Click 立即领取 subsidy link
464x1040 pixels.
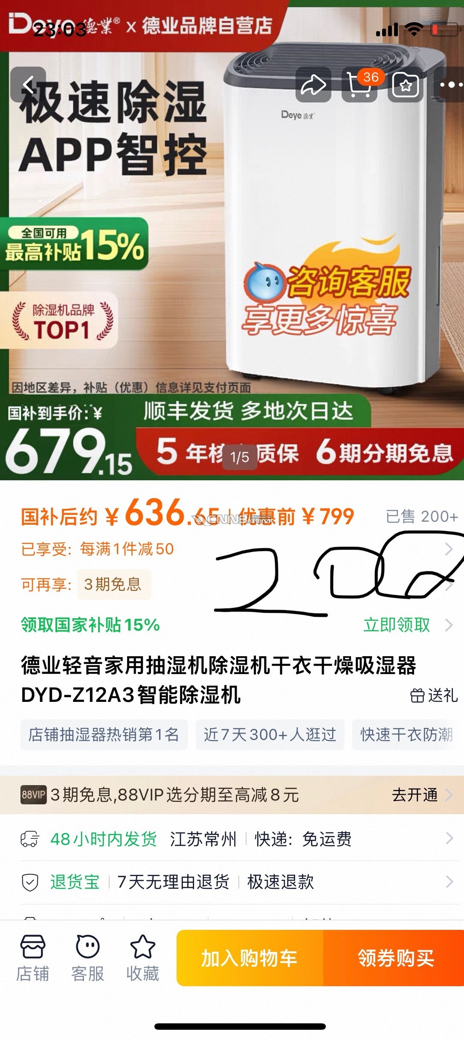click(x=397, y=625)
